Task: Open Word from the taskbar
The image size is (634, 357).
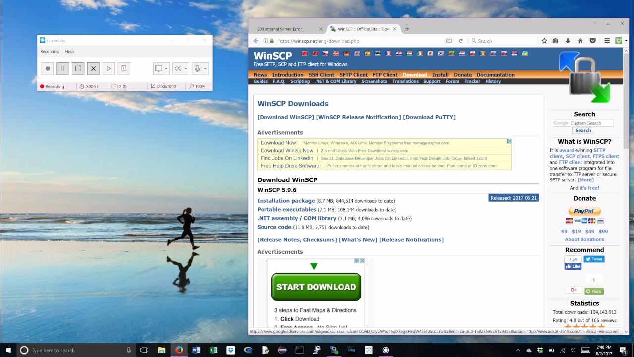Action: (x=196, y=350)
